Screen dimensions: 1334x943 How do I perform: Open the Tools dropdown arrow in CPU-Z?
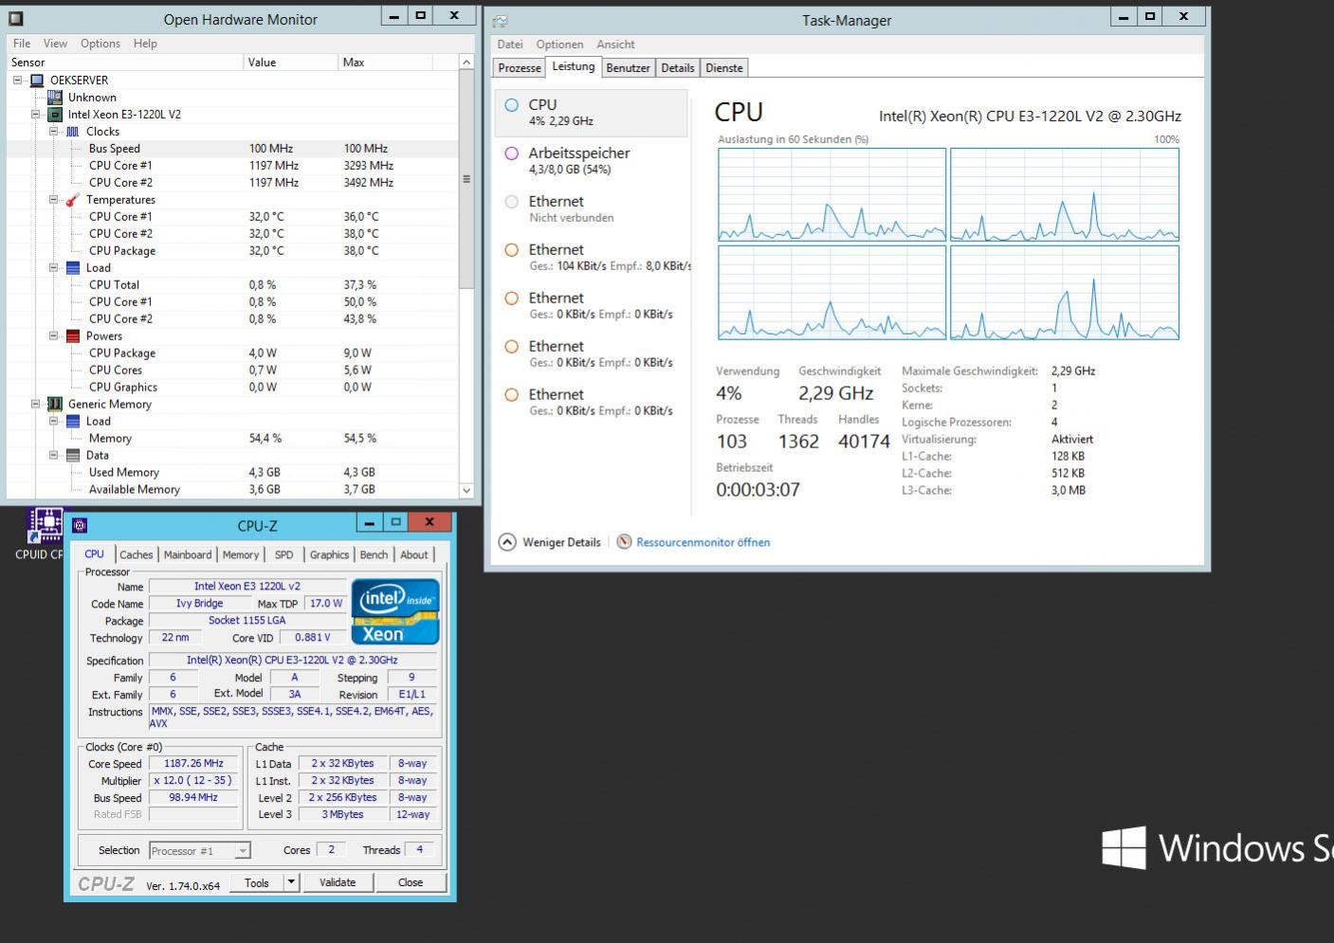point(291,882)
